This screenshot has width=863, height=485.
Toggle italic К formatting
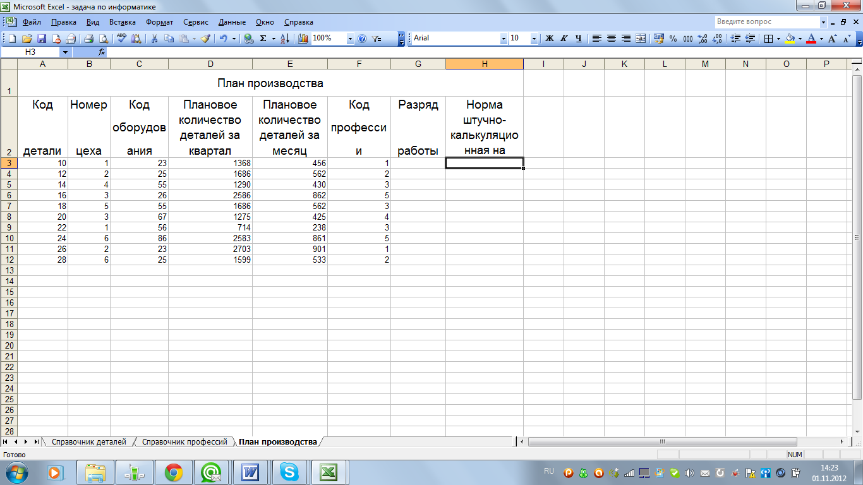[564, 39]
